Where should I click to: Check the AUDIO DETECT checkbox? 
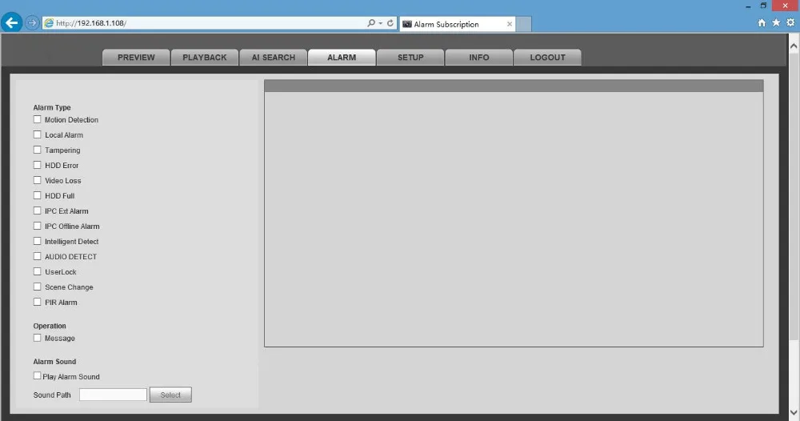tap(38, 256)
